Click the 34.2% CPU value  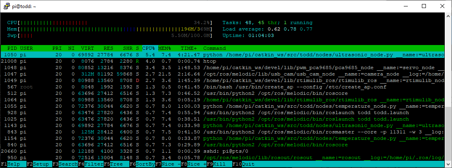[x=202, y=23]
